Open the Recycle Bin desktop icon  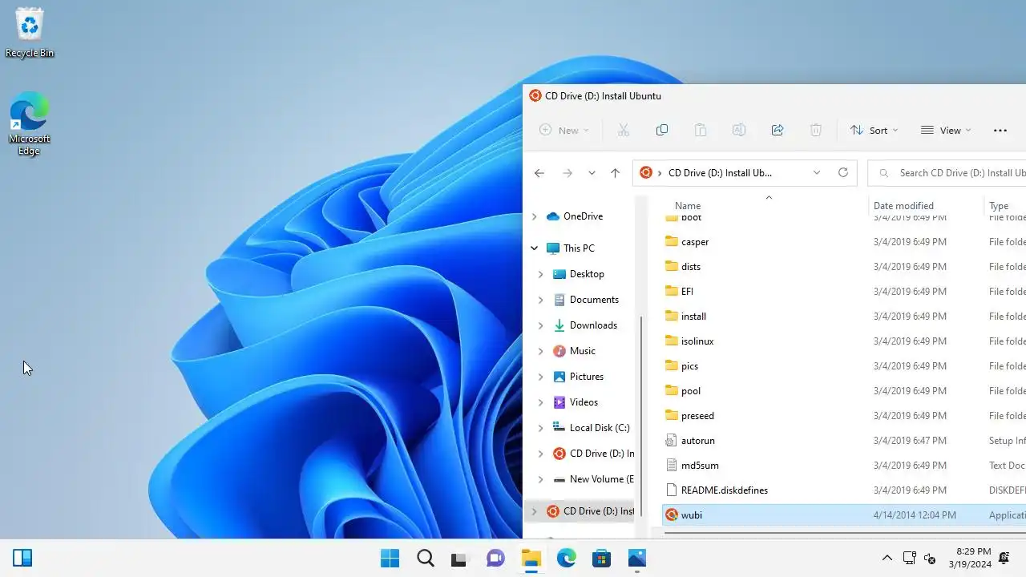pyautogui.click(x=30, y=33)
